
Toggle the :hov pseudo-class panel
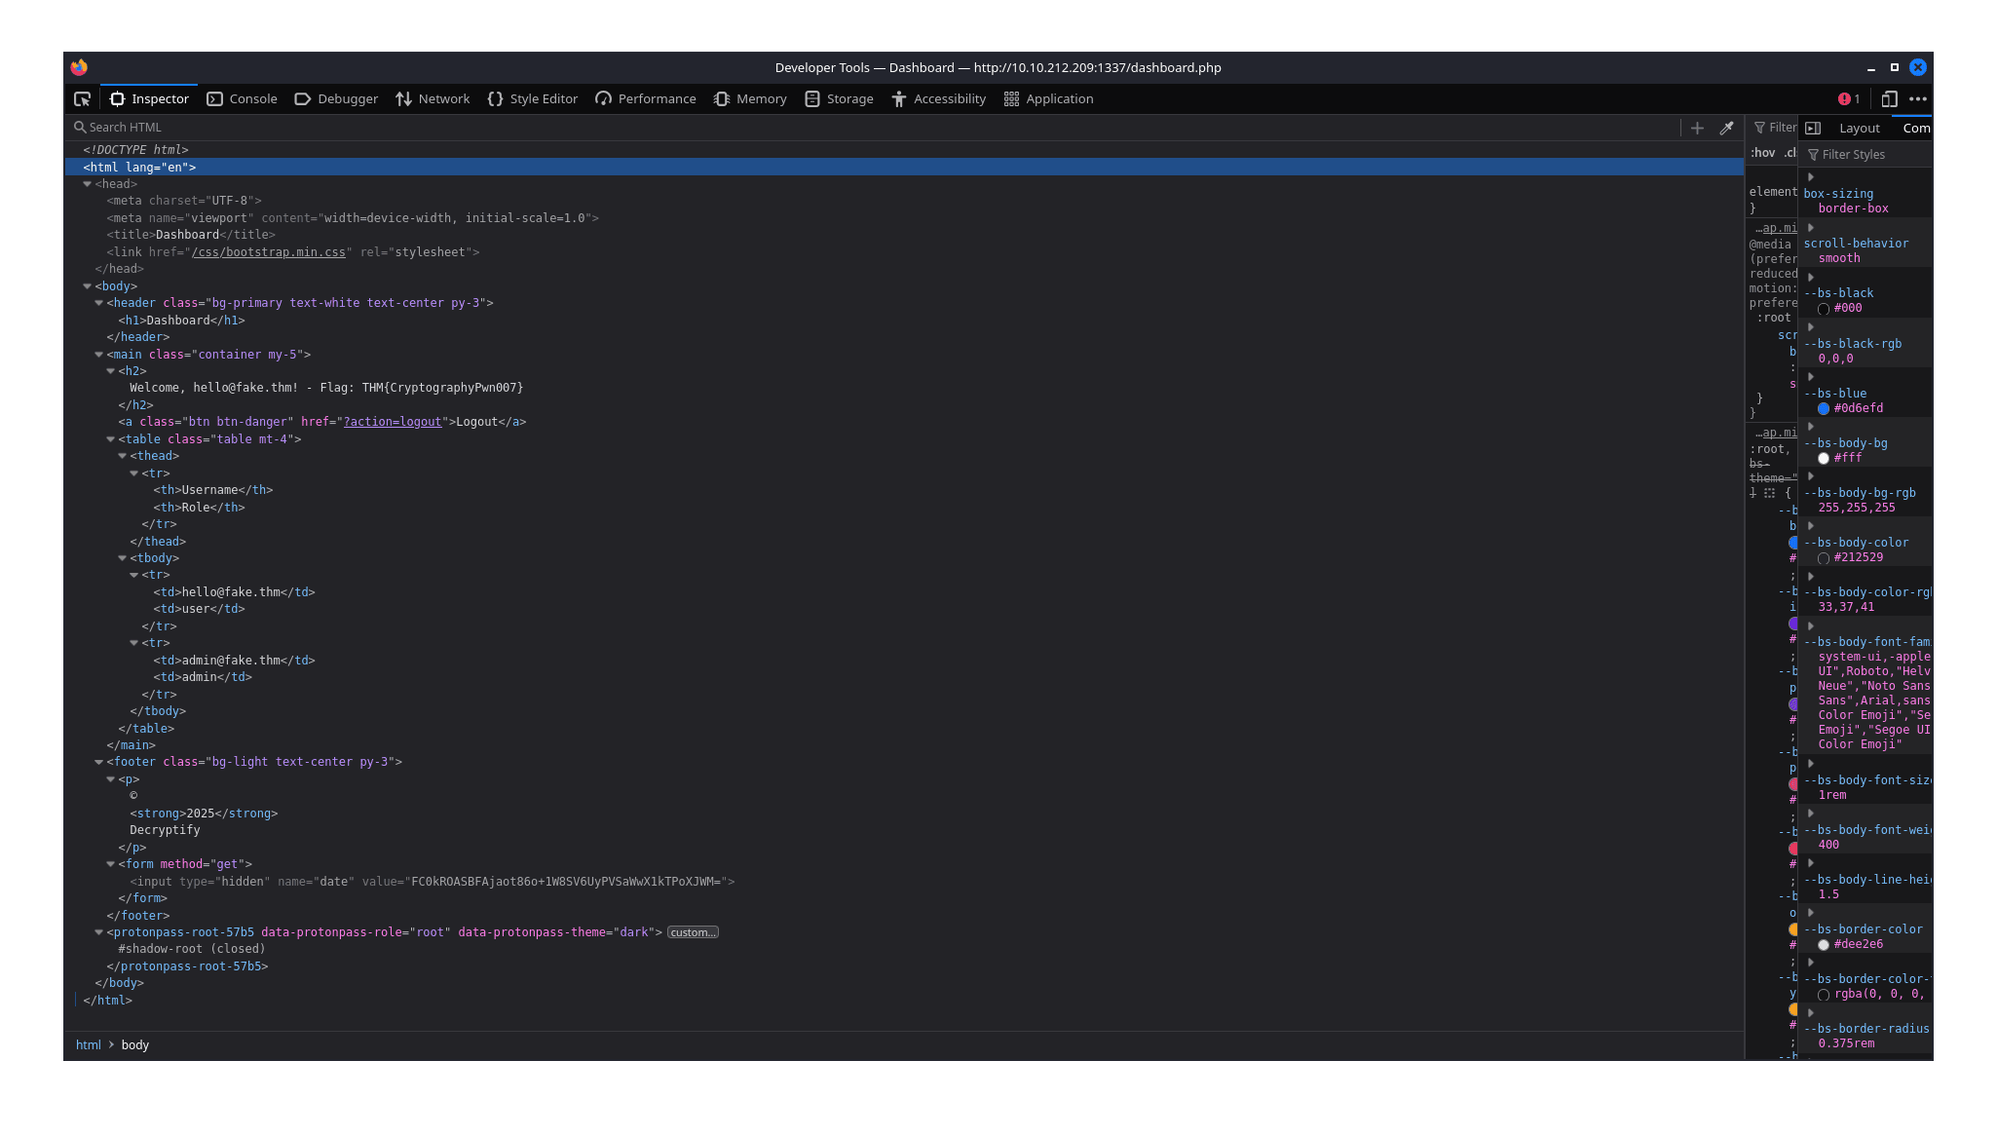pyautogui.click(x=1762, y=153)
